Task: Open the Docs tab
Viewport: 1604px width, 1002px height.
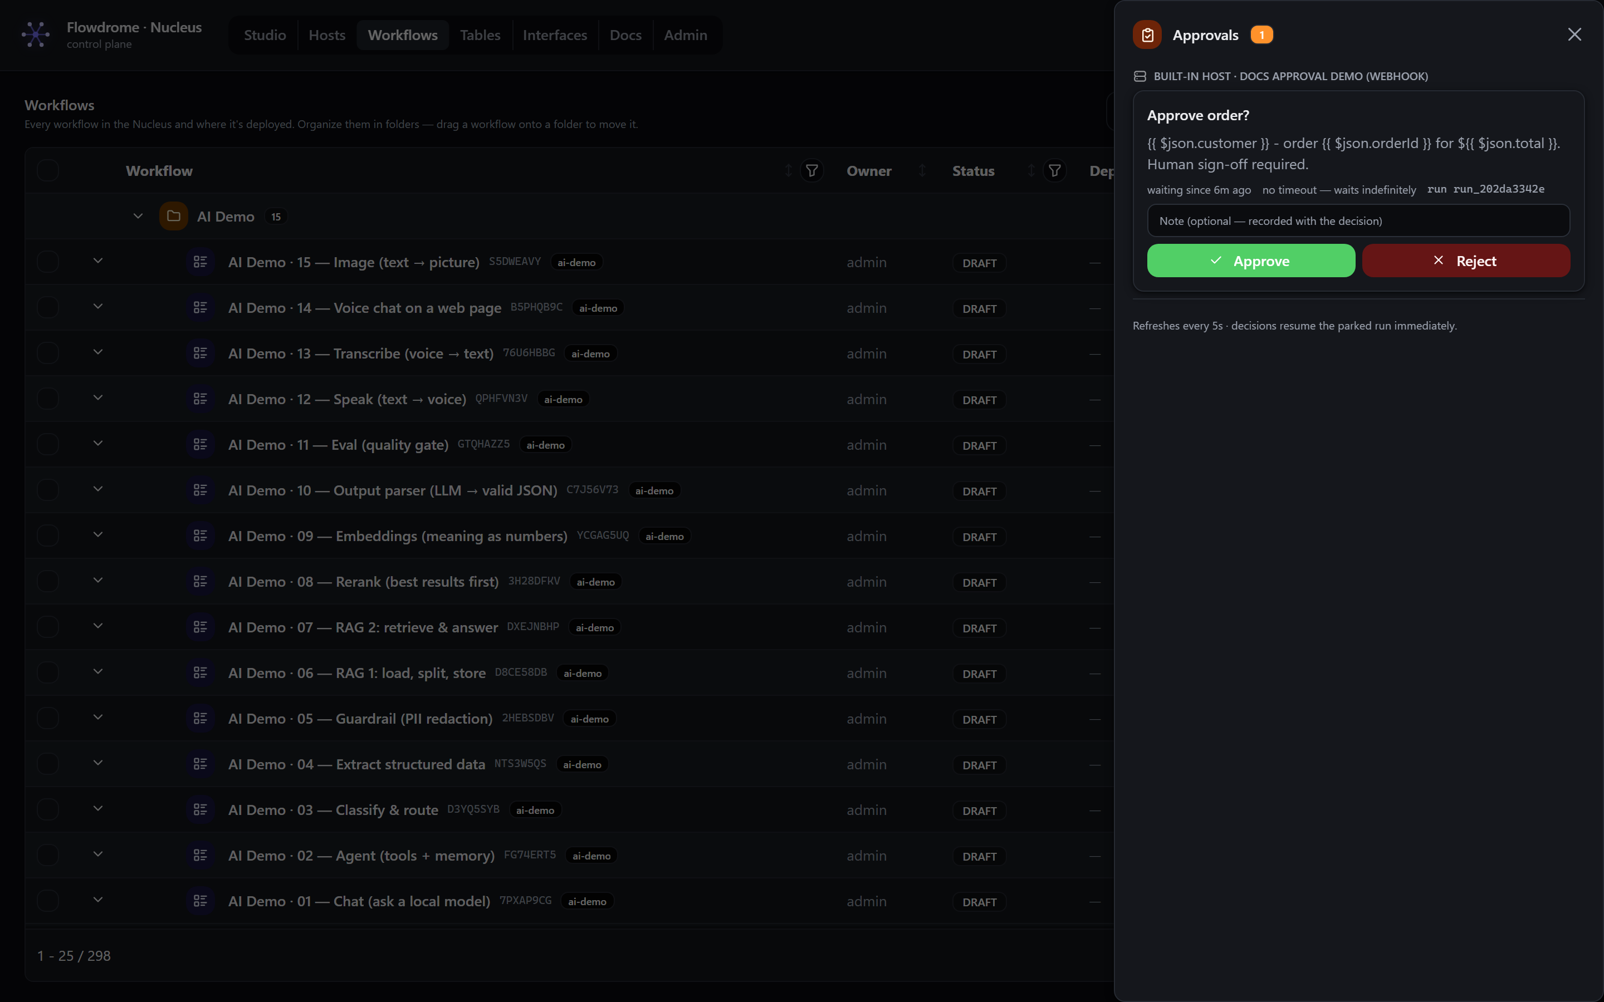Action: (625, 35)
